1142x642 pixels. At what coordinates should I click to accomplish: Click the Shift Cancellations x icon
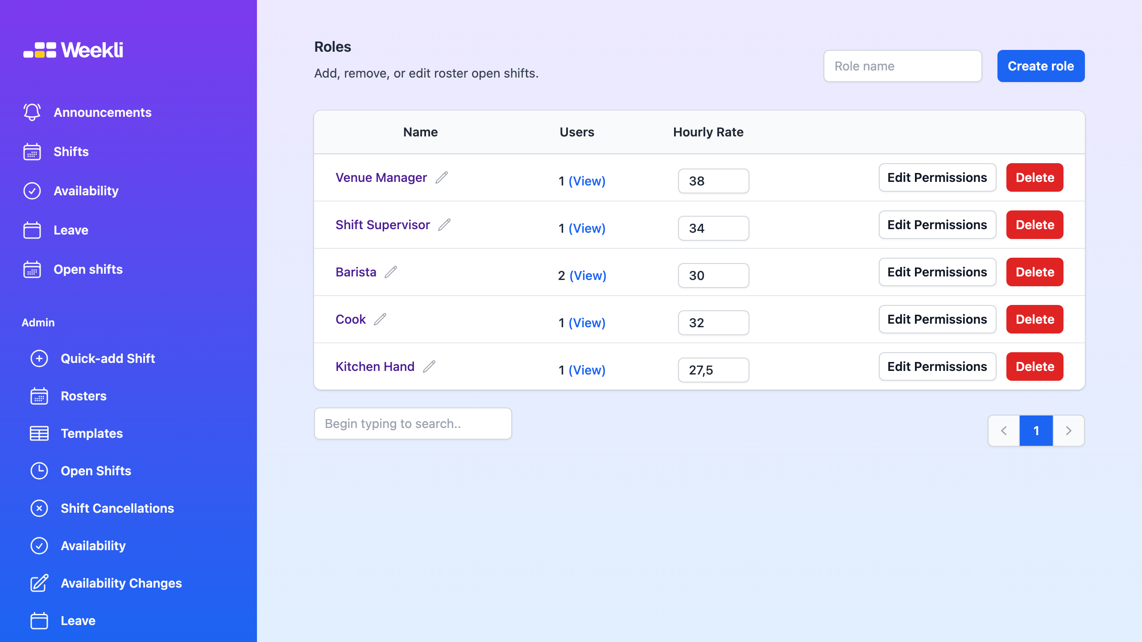[39, 508]
